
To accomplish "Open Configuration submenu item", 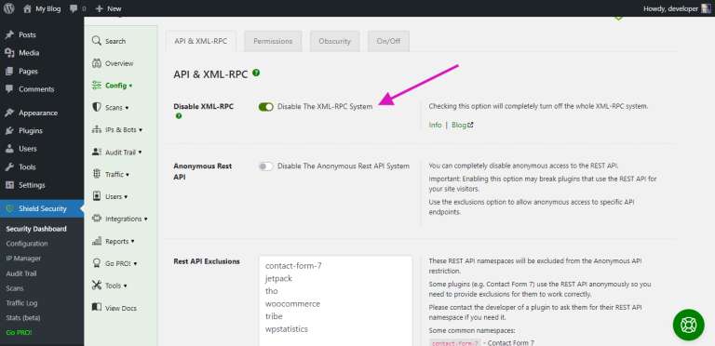I will [x=27, y=244].
